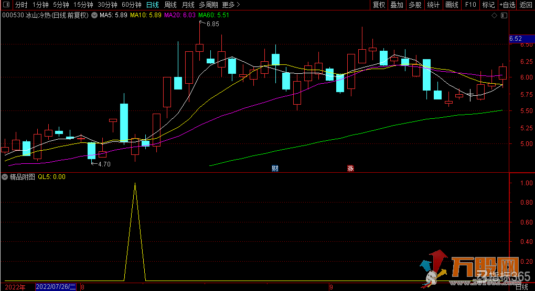Click the MA5: 5.89 label
The width and height of the screenshot is (535, 291).
click(113, 15)
